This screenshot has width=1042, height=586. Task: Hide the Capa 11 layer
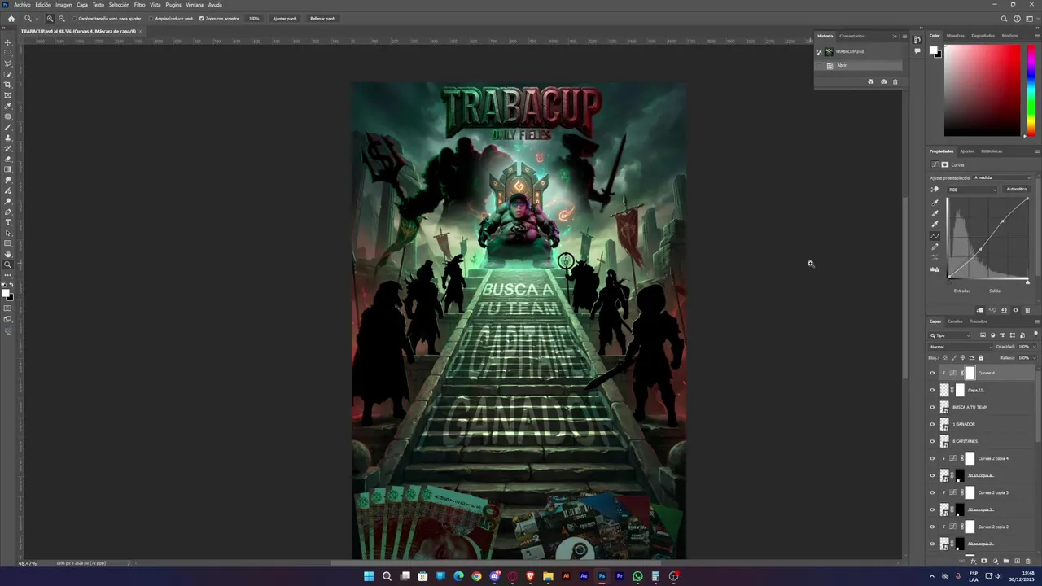coord(933,390)
